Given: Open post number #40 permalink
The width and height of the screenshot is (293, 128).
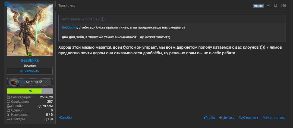Looking at the screenshot, I should pyautogui.click(x=283, y=6).
